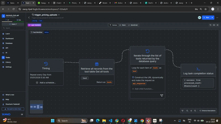This screenshot has width=221, height=124.
Task: Open the three-dot more options menu
Action: tap(218, 17)
